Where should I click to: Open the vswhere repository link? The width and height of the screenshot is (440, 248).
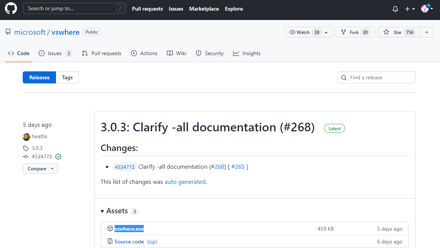click(65, 32)
